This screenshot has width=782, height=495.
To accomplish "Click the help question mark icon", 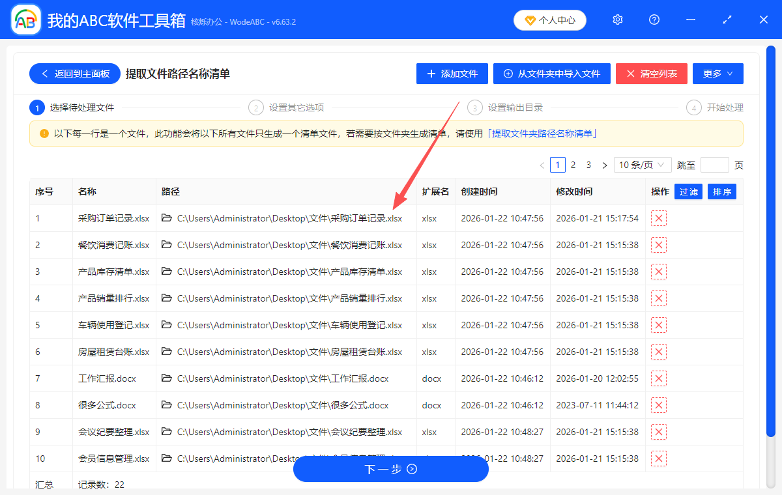I will coord(654,20).
